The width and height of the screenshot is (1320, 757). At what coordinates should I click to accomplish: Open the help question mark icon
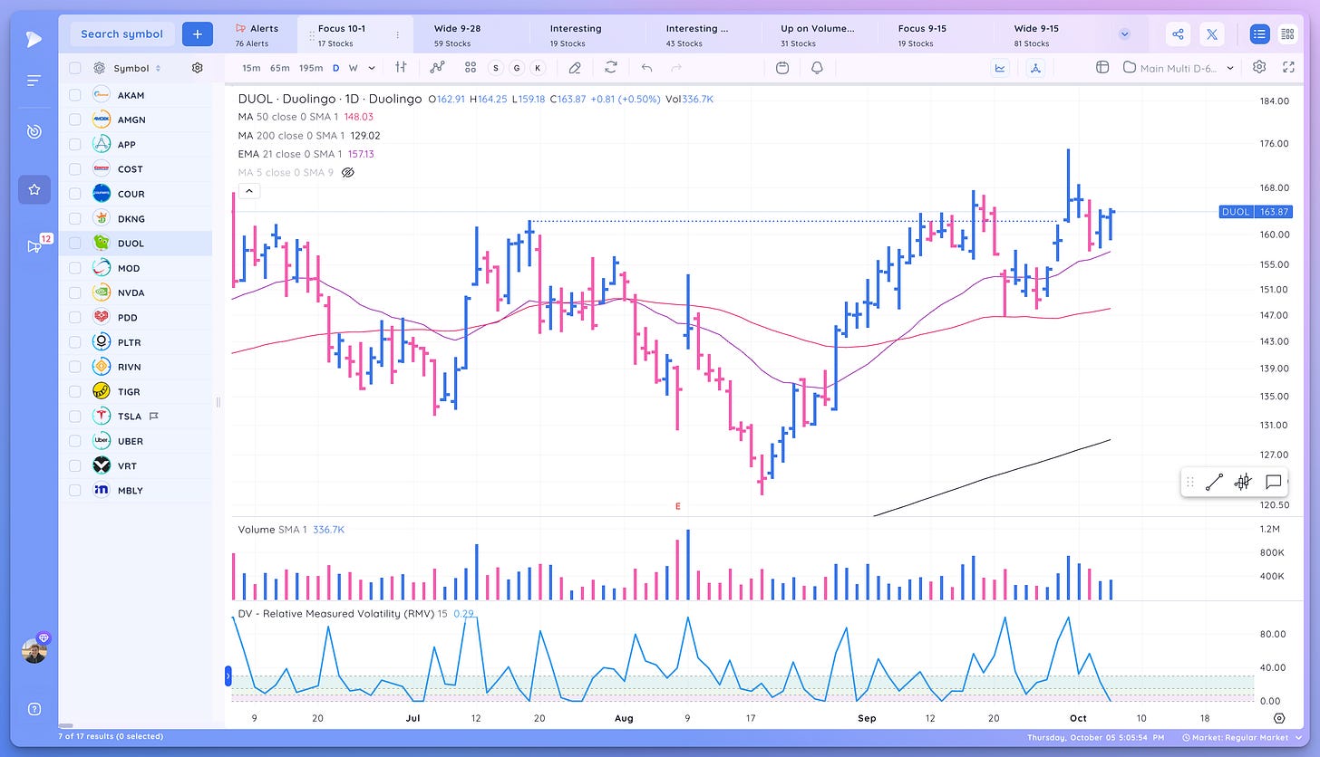click(34, 709)
